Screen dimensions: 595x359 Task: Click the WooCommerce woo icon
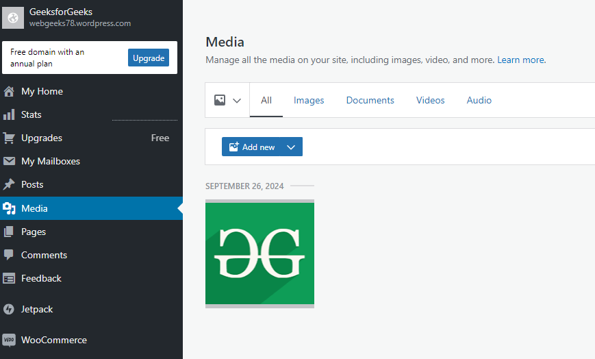[x=9, y=340]
